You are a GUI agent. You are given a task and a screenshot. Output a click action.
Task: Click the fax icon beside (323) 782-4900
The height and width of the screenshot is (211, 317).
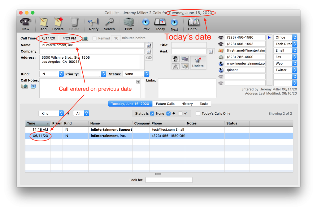point(221,57)
